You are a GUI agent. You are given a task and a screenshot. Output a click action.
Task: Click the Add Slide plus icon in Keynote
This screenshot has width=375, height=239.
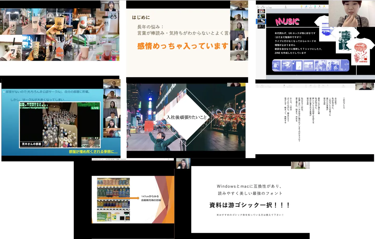(269, 6)
